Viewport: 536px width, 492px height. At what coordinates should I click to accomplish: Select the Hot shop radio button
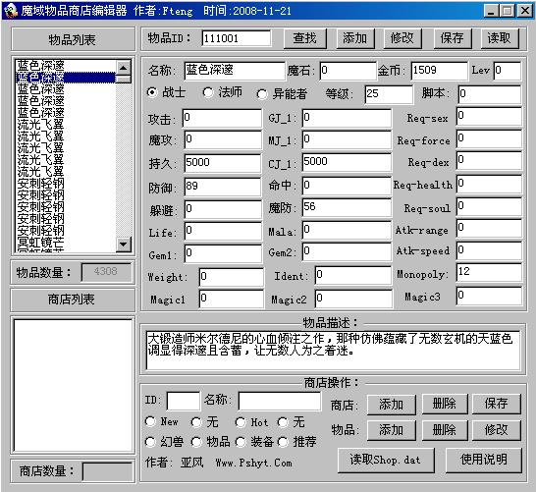point(241,422)
